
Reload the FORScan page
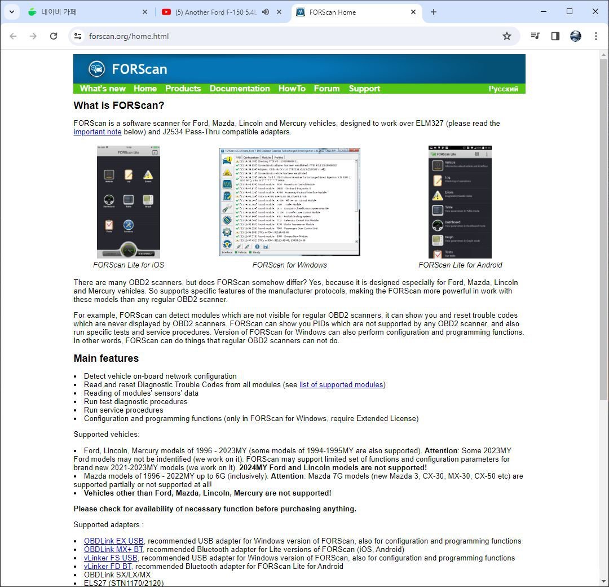pyautogui.click(x=54, y=36)
